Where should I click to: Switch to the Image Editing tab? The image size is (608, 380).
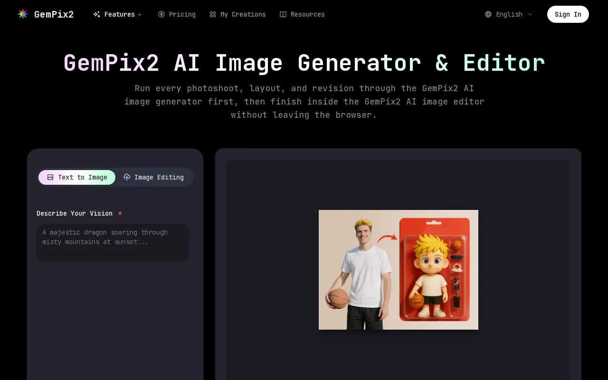coord(154,177)
